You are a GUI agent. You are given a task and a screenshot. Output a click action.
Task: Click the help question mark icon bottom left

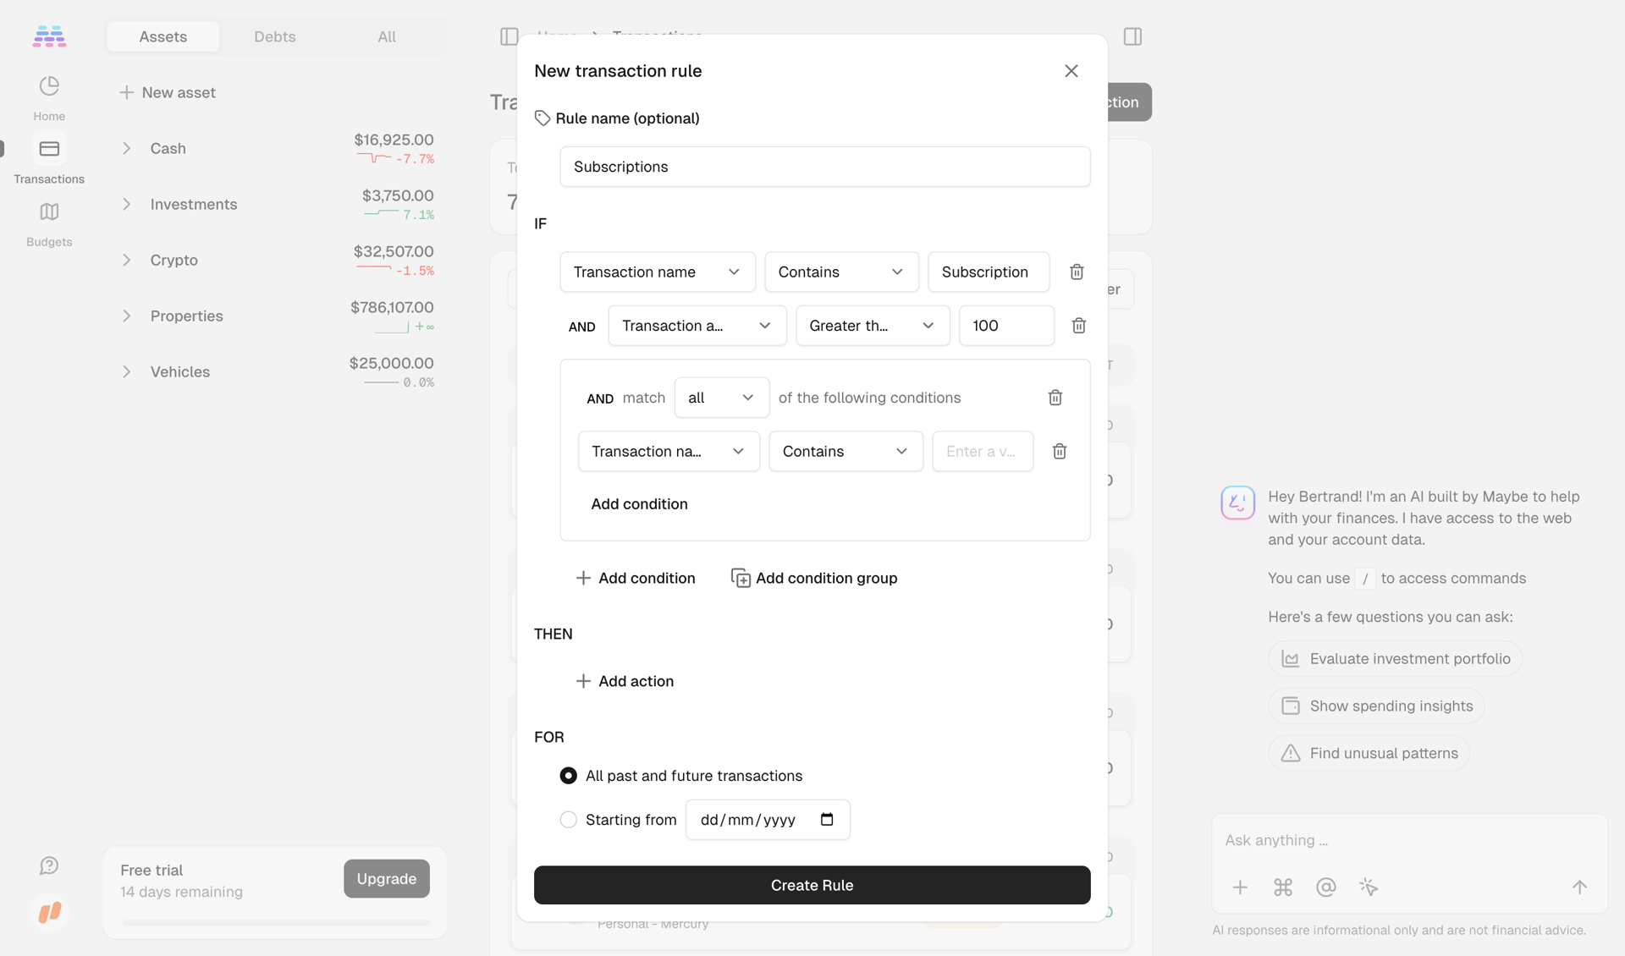pos(48,865)
